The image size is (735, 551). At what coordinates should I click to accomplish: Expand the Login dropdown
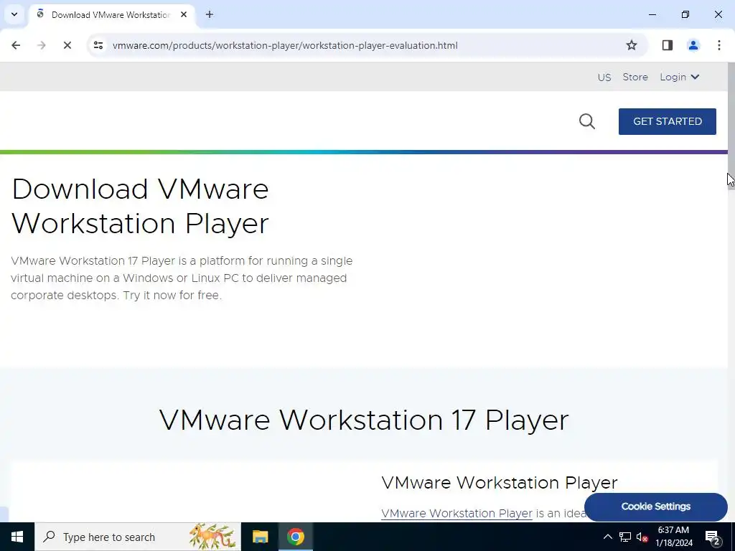tap(679, 77)
